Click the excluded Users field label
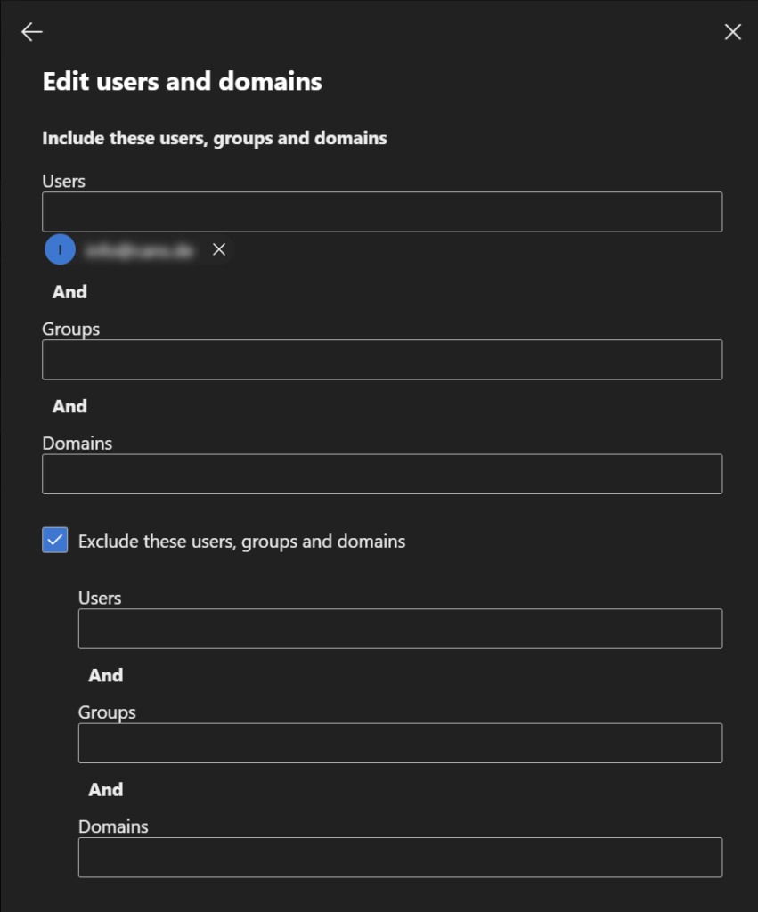 pyautogui.click(x=100, y=598)
